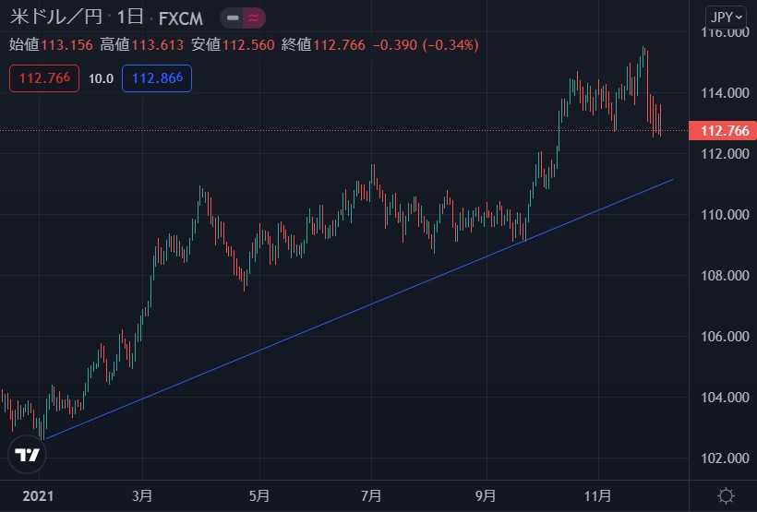Click the 110.000 price axis label
This screenshot has width=757, height=512.
point(725,215)
